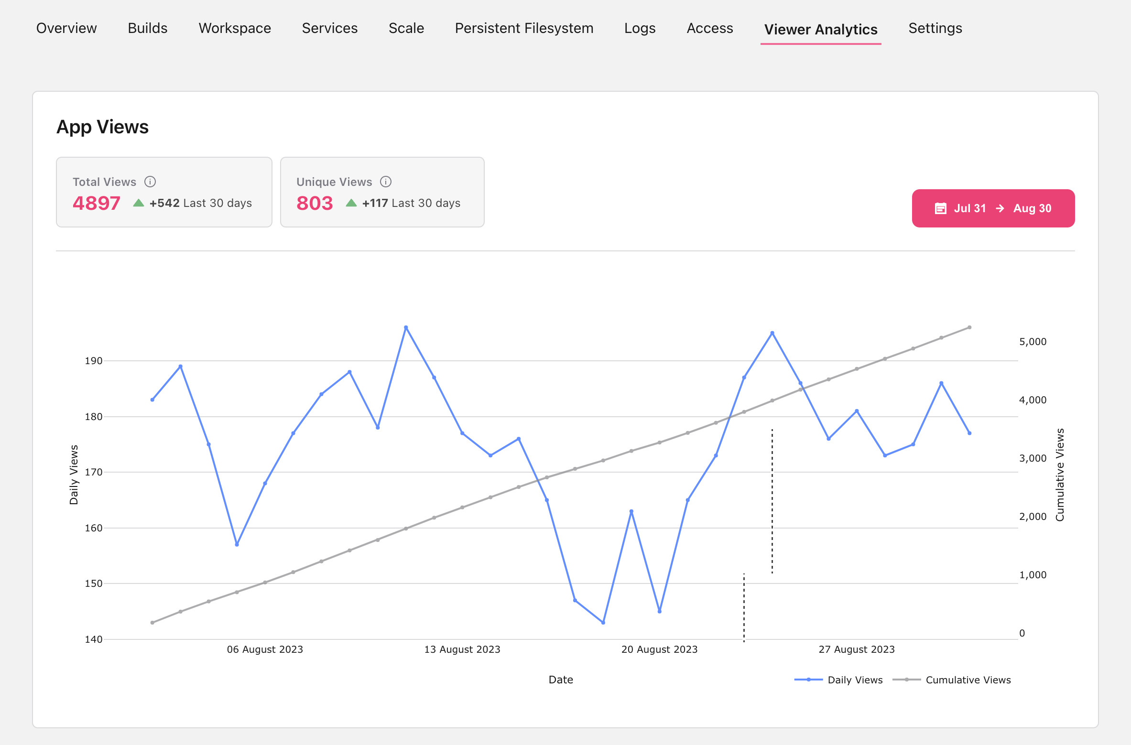This screenshot has height=745, width=1131.
Task: Click the highest Daily Views peak point
Action: pyautogui.click(x=406, y=328)
